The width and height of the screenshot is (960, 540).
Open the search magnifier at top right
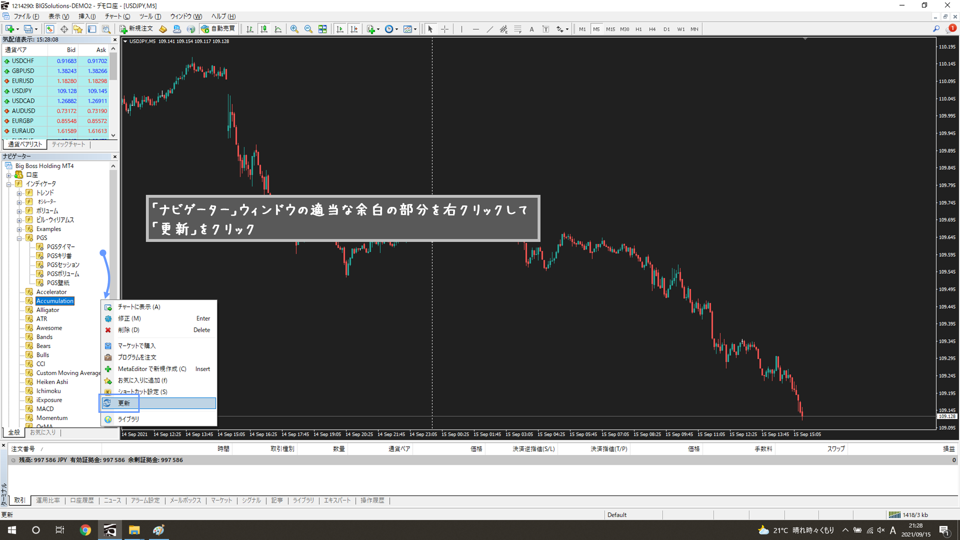click(x=936, y=29)
